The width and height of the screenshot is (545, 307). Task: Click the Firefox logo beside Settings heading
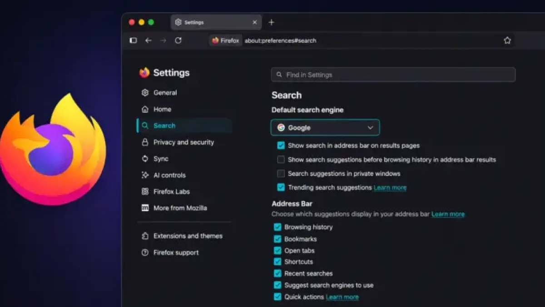click(144, 73)
